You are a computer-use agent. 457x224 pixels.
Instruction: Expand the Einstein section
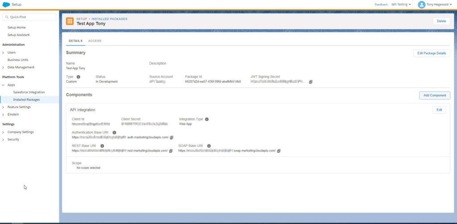click(3, 115)
